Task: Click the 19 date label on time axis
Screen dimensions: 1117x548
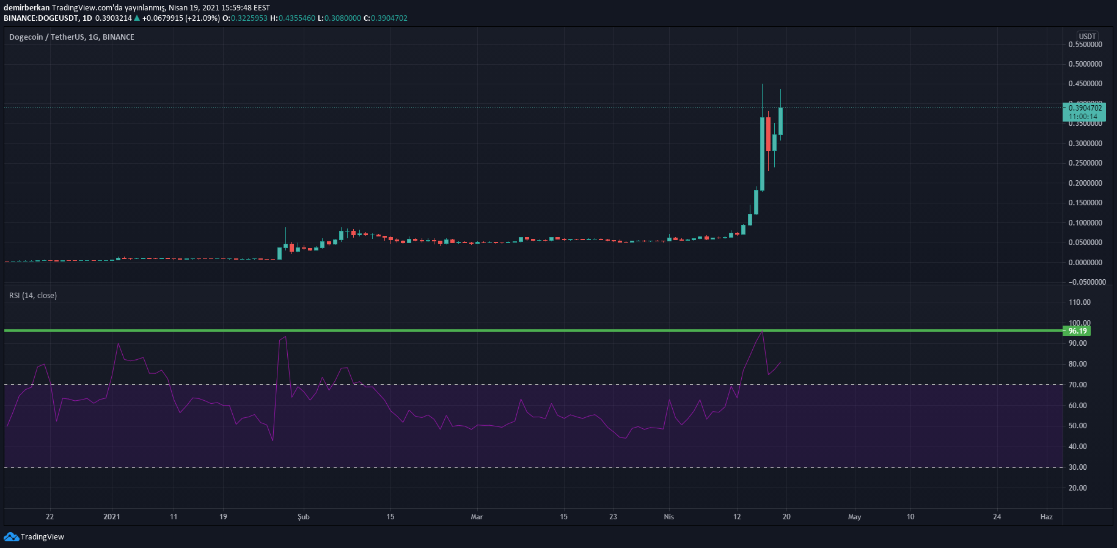Action: click(223, 517)
